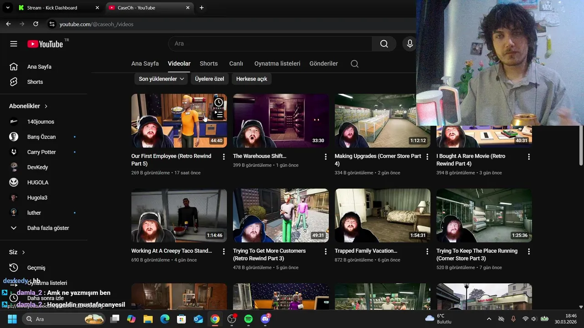
Task: Open options for Trying To Get More Customers
Action: [x=325, y=251]
